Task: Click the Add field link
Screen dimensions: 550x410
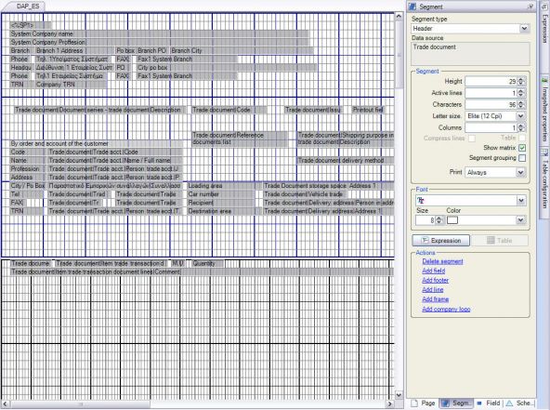Action: [434, 271]
